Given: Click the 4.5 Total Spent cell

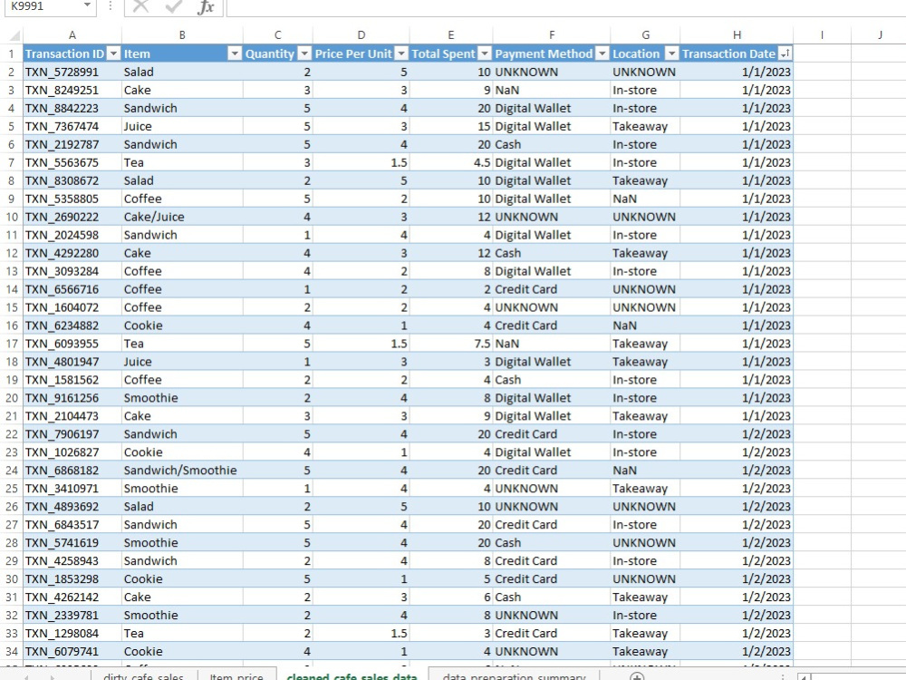Looking at the screenshot, I should pos(450,162).
